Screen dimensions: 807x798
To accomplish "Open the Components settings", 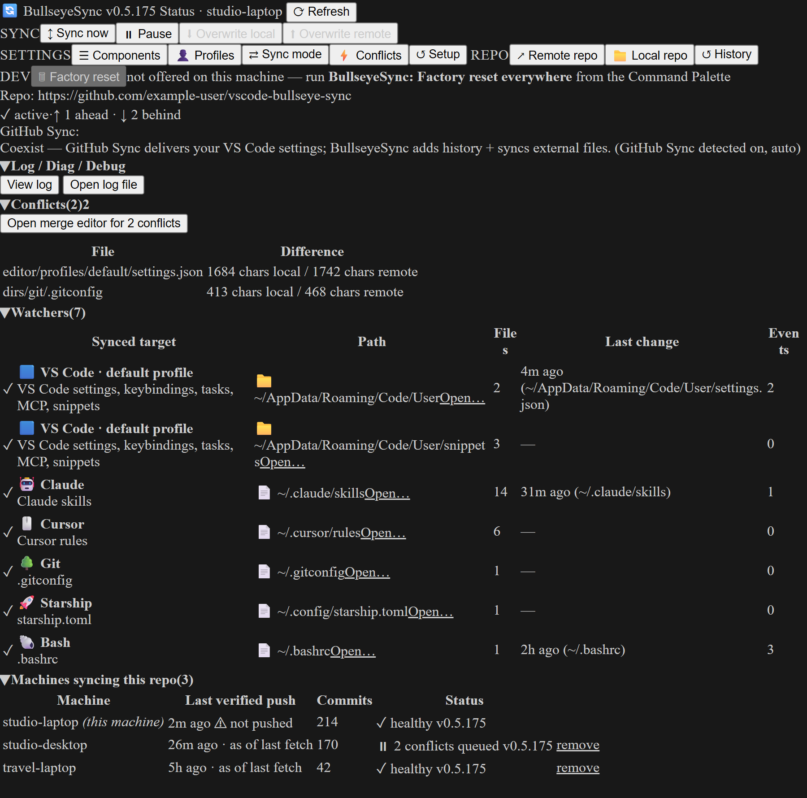I will pos(120,55).
